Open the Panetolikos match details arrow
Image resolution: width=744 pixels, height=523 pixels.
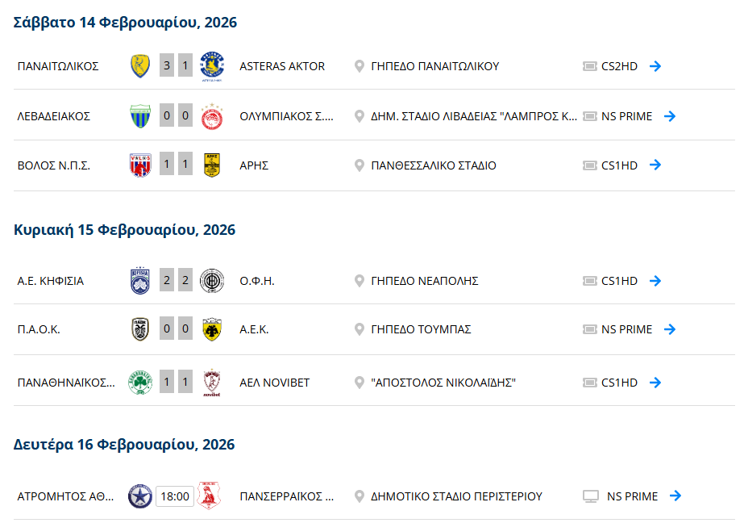[x=655, y=66]
